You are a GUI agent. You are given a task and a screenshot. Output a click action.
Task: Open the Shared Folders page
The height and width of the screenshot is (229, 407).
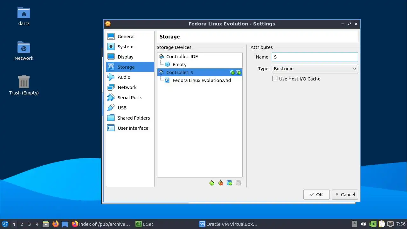coord(130,118)
